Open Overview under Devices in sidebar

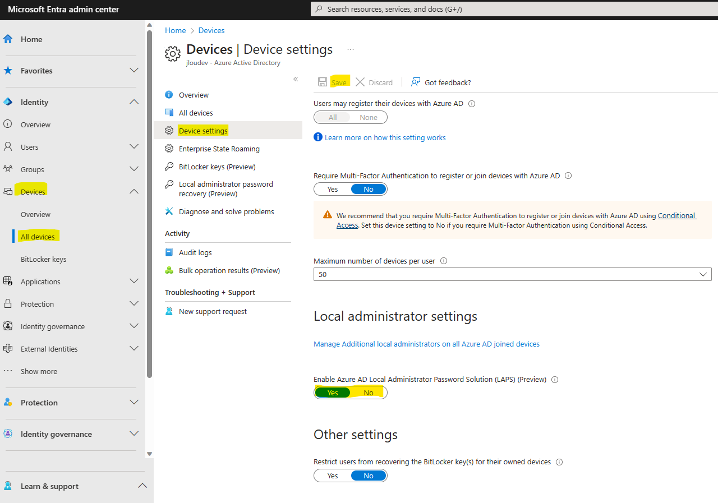(x=35, y=214)
